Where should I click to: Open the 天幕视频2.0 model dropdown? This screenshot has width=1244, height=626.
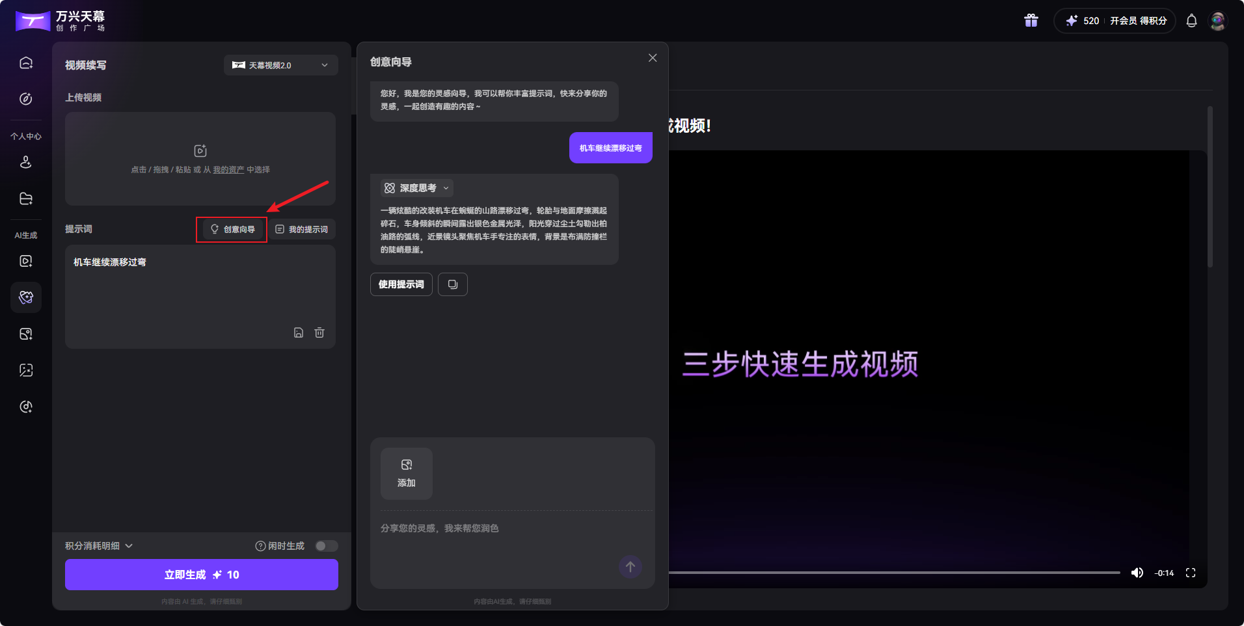pyautogui.click(x=280, y=65)
